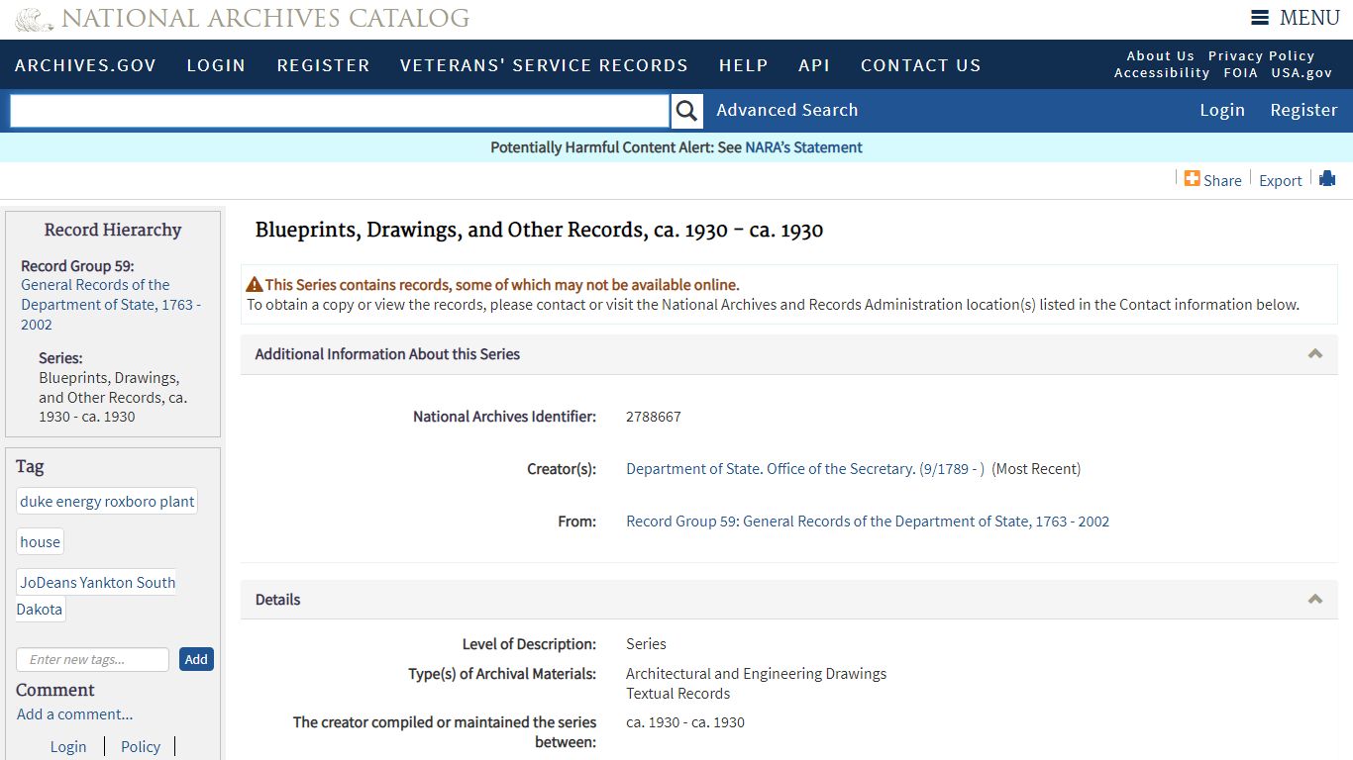
Task: Click 'Architectural and Engineering Drawings' text
Action: point(756,674)
